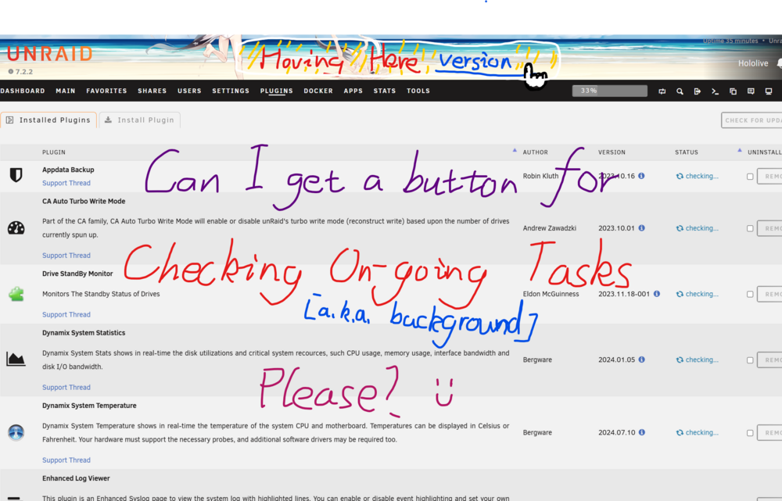Switch to the Install Plugin tab
Screen dimensions: 782x501
point(140,120)
